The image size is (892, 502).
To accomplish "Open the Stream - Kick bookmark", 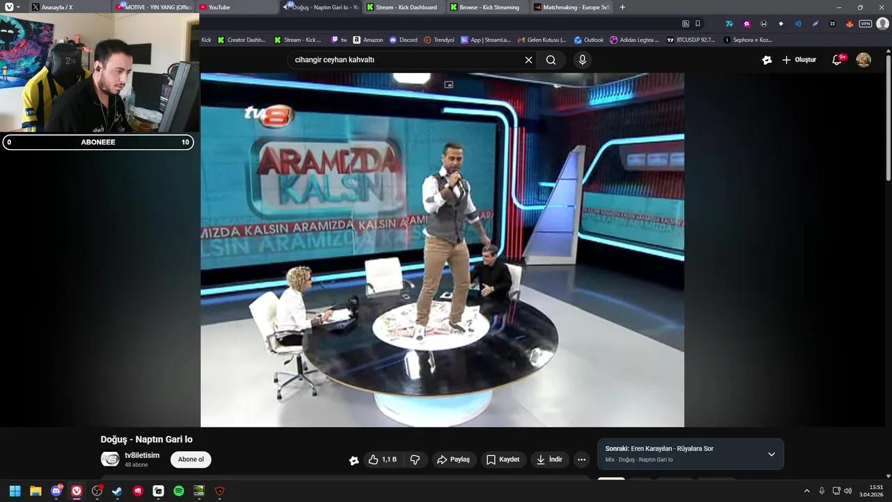I will click(x=298, y=40).
